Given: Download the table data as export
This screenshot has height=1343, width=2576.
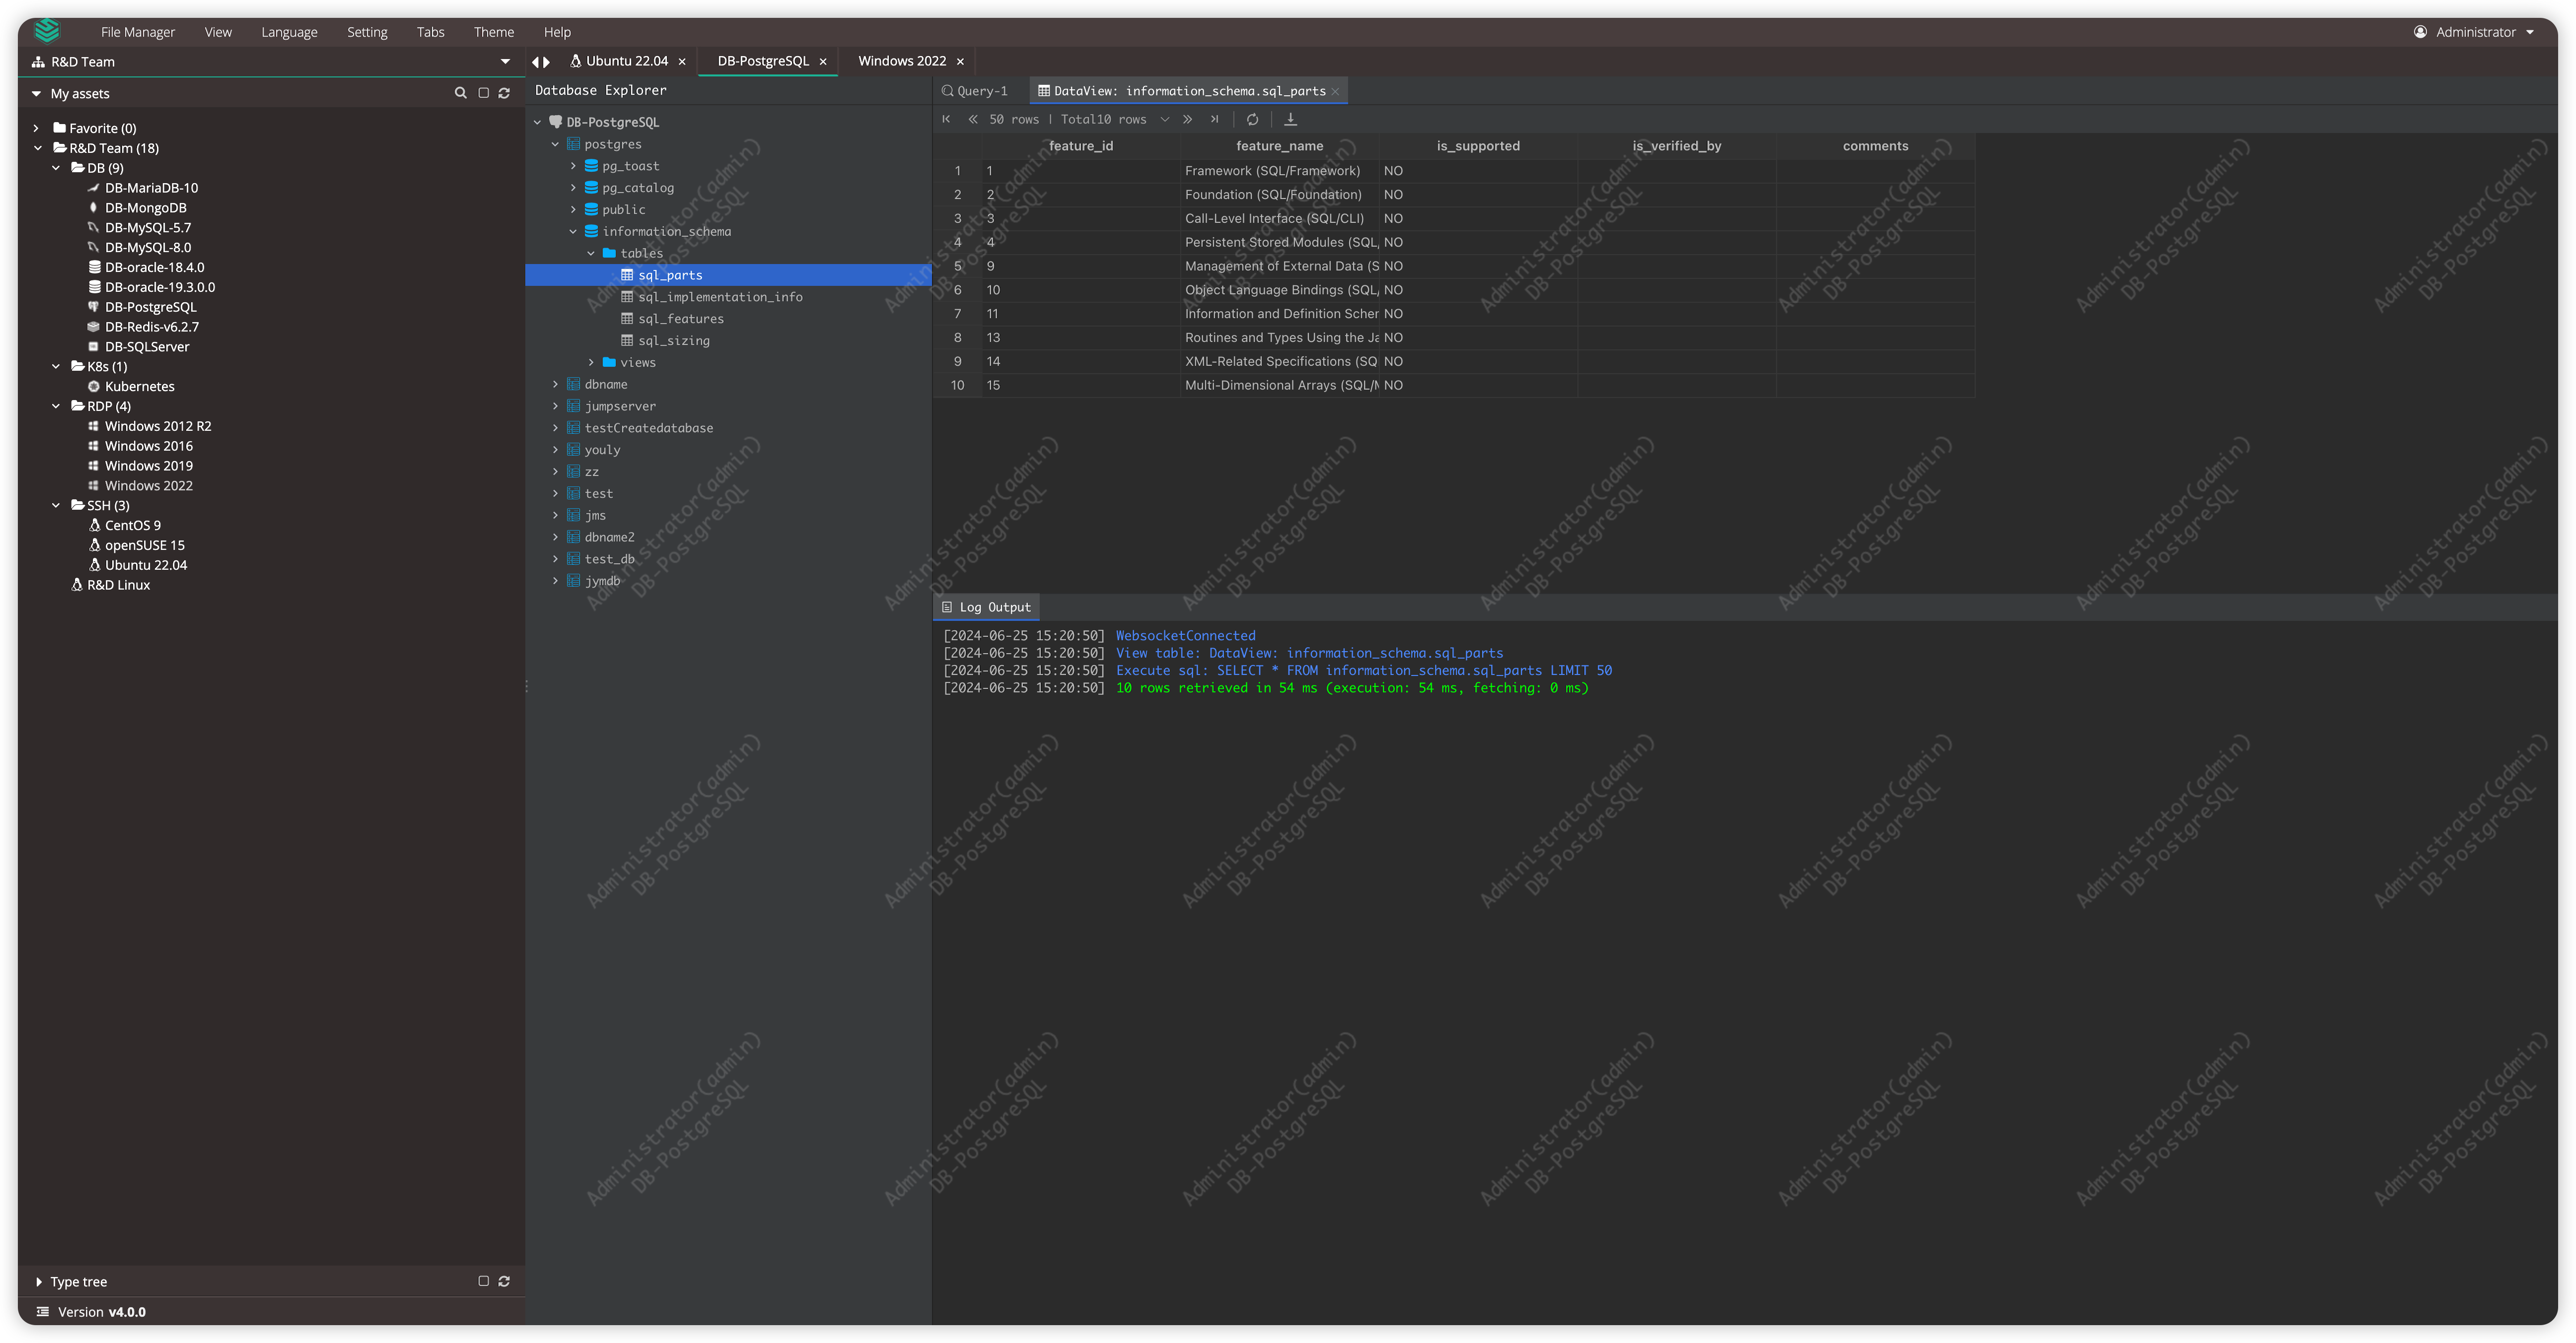Looking at the screenshot, I should 1290,119.
